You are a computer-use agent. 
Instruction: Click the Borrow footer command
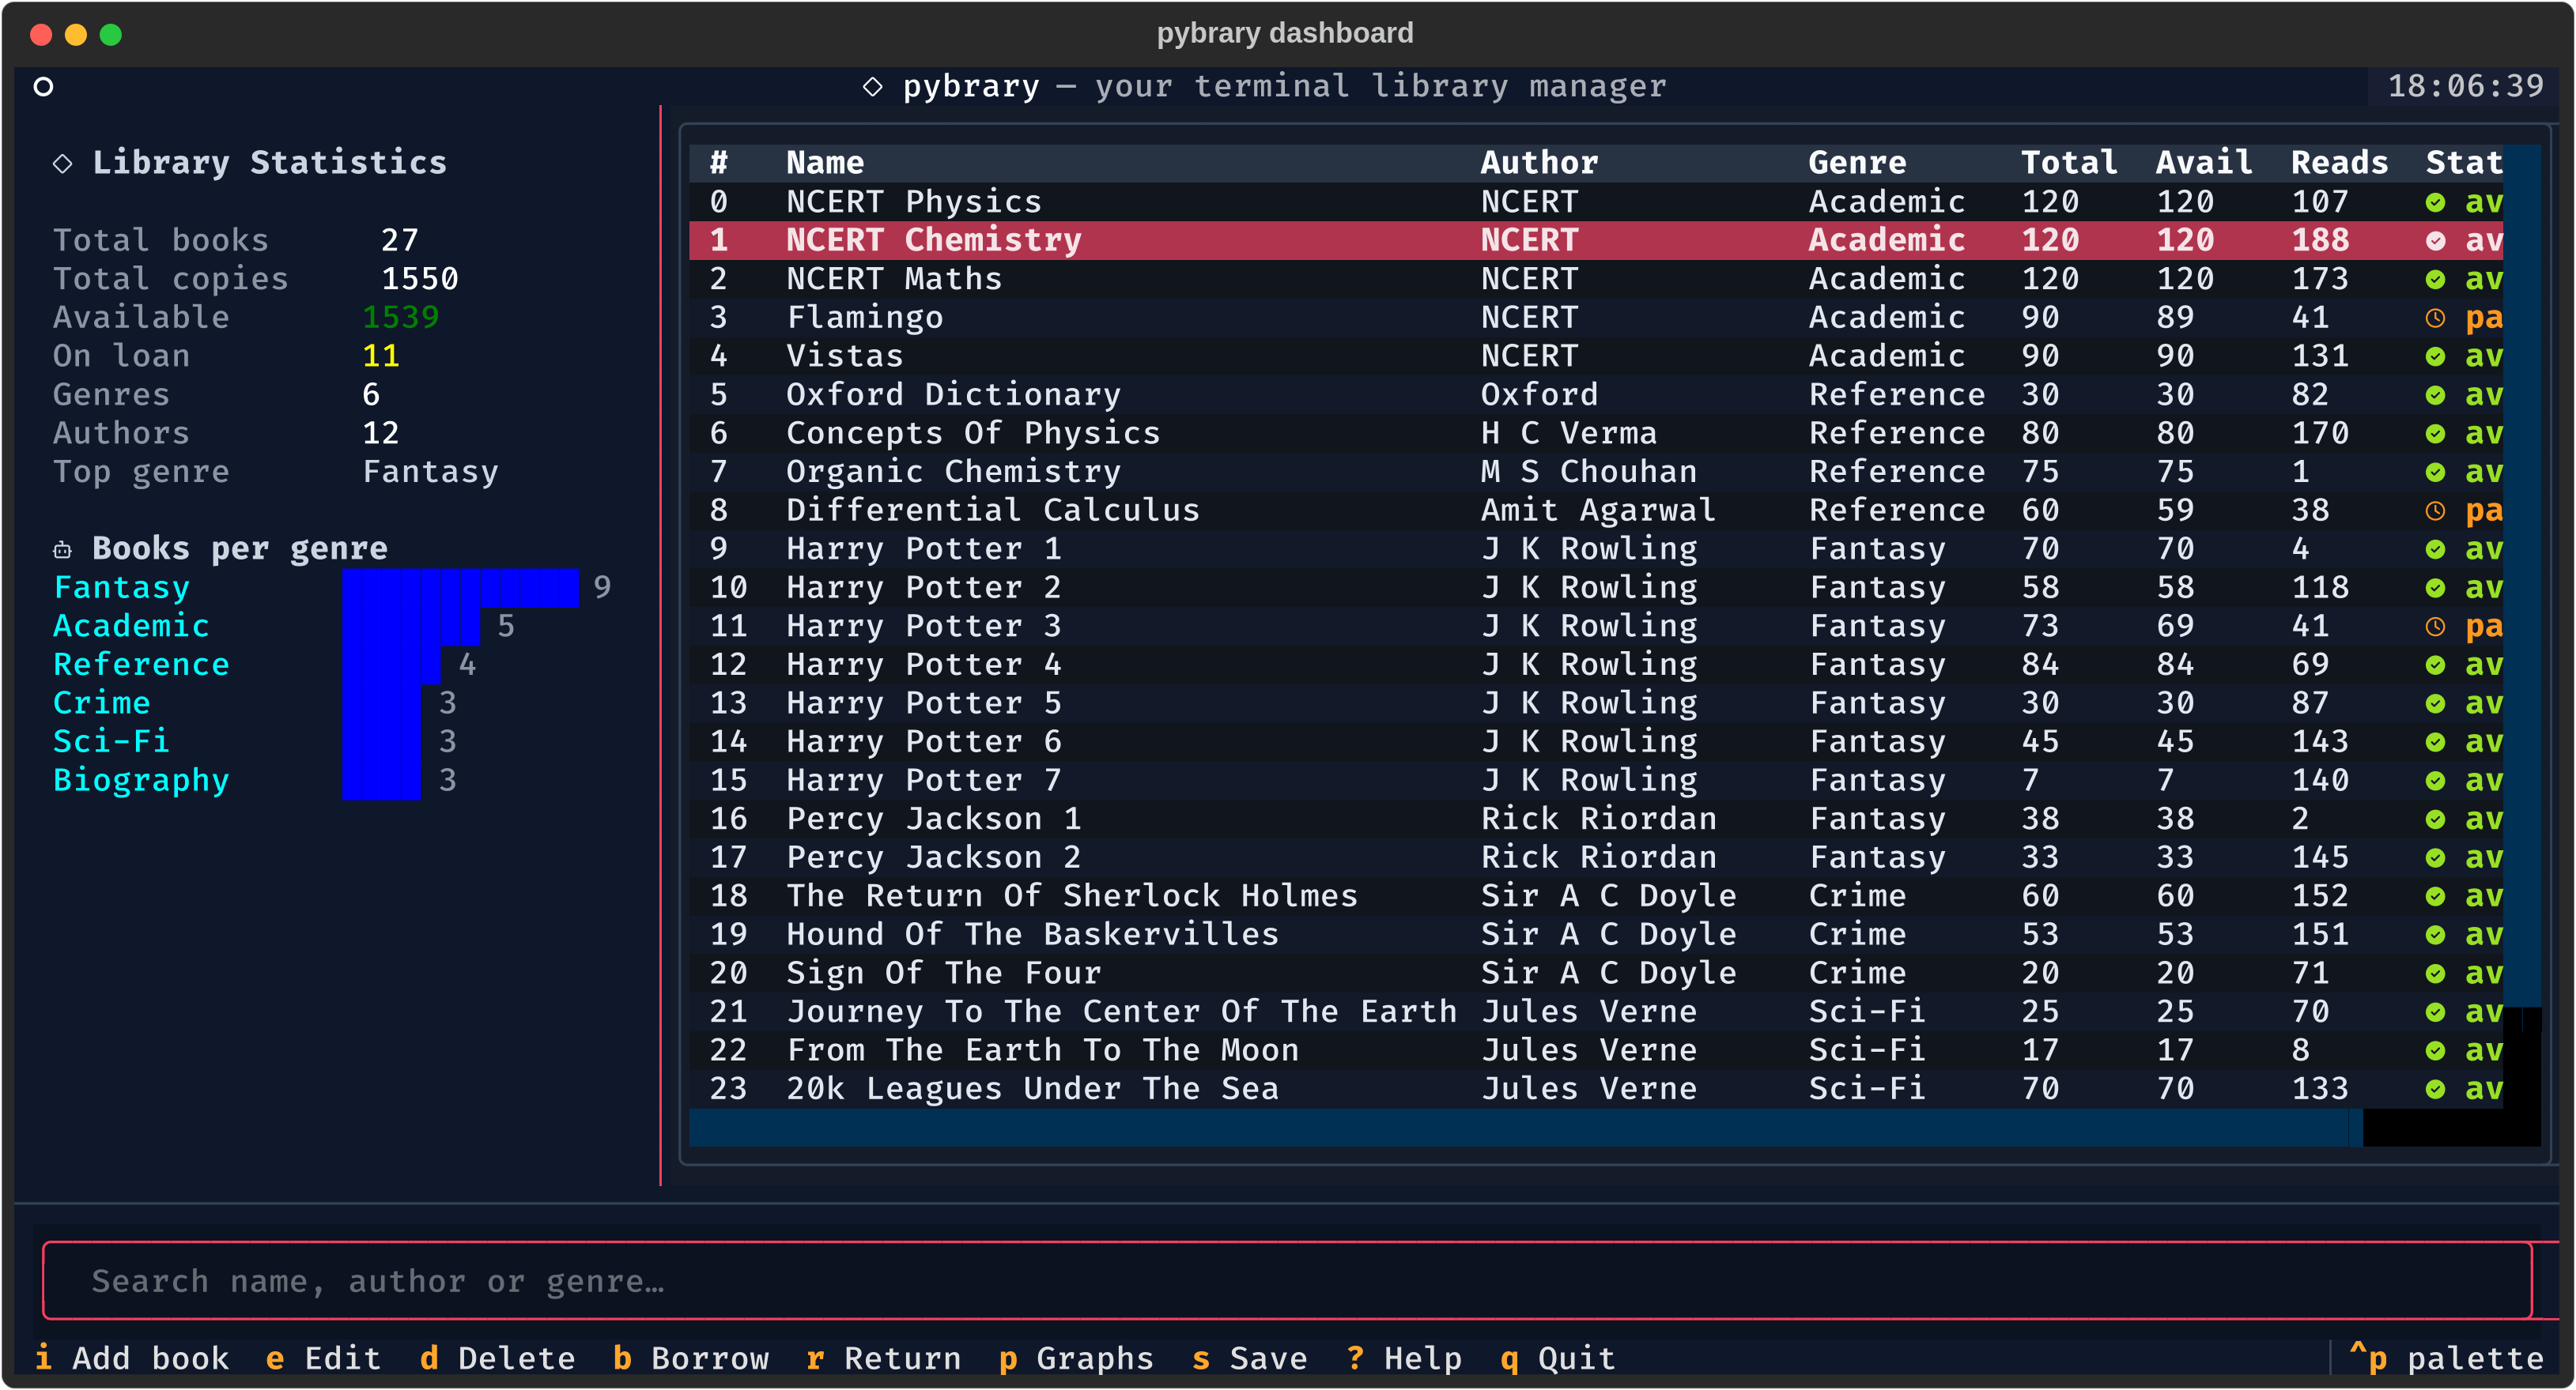tap(691, 1359)
